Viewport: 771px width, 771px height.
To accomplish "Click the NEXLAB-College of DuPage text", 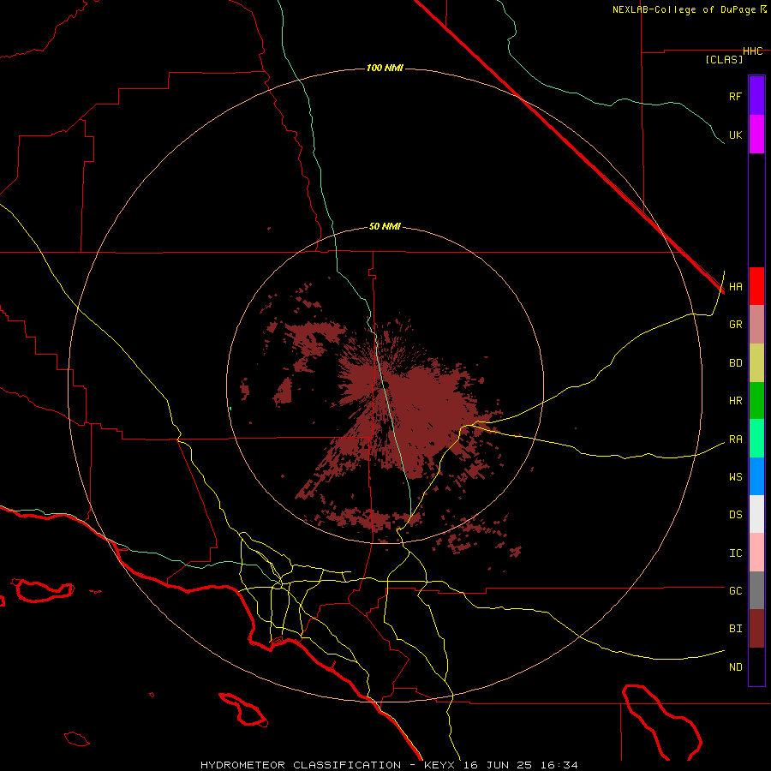I will point(685,9).
